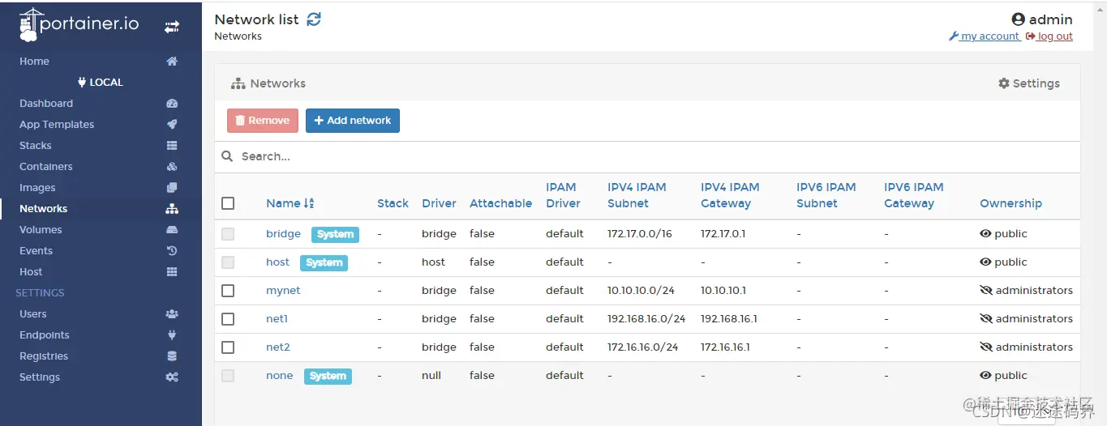Click the hidden-eye icon for mynet ownership
The width and height of the screenshot is (1107, 426).
click(986, 290)
